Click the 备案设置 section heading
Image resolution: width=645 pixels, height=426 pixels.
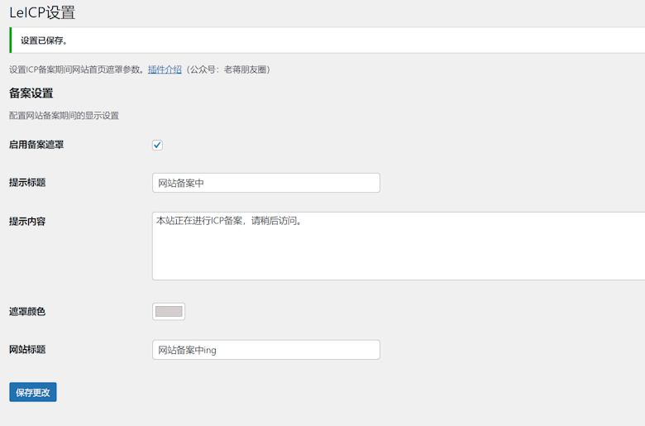tap(31, 93)
